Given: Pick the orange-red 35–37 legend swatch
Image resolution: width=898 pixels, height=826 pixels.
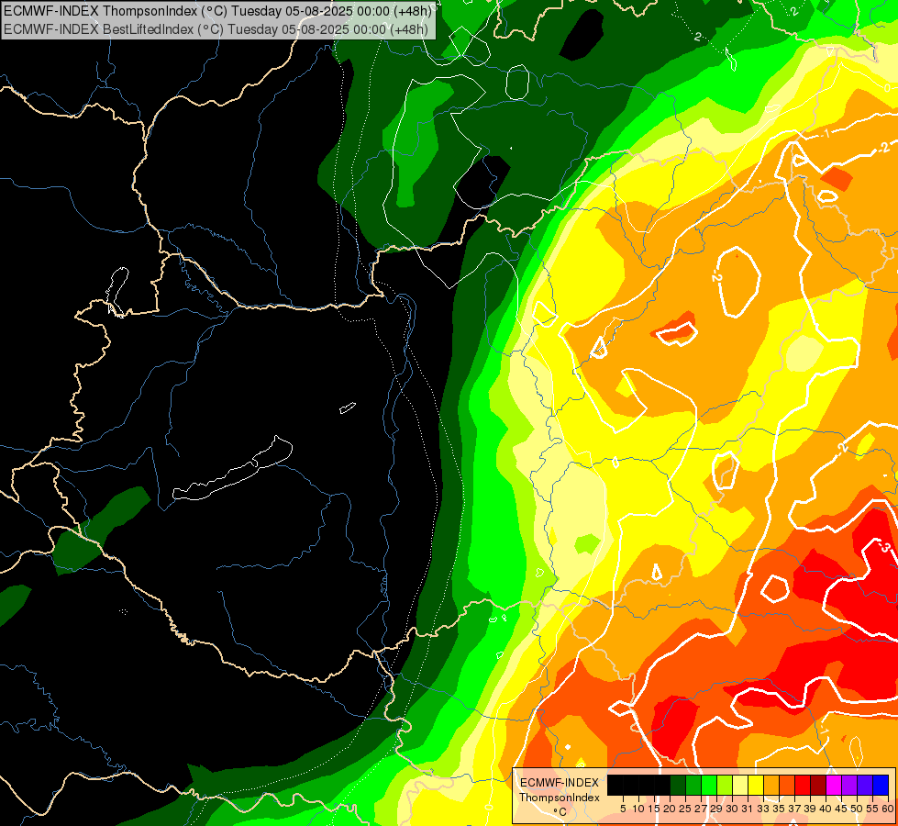Looking at the screenshot, I should tap(787, 785).
